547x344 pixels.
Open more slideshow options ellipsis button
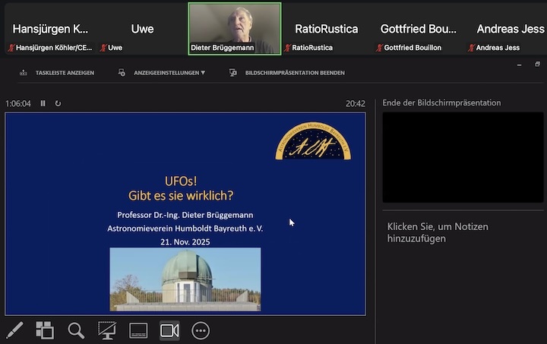201,330
